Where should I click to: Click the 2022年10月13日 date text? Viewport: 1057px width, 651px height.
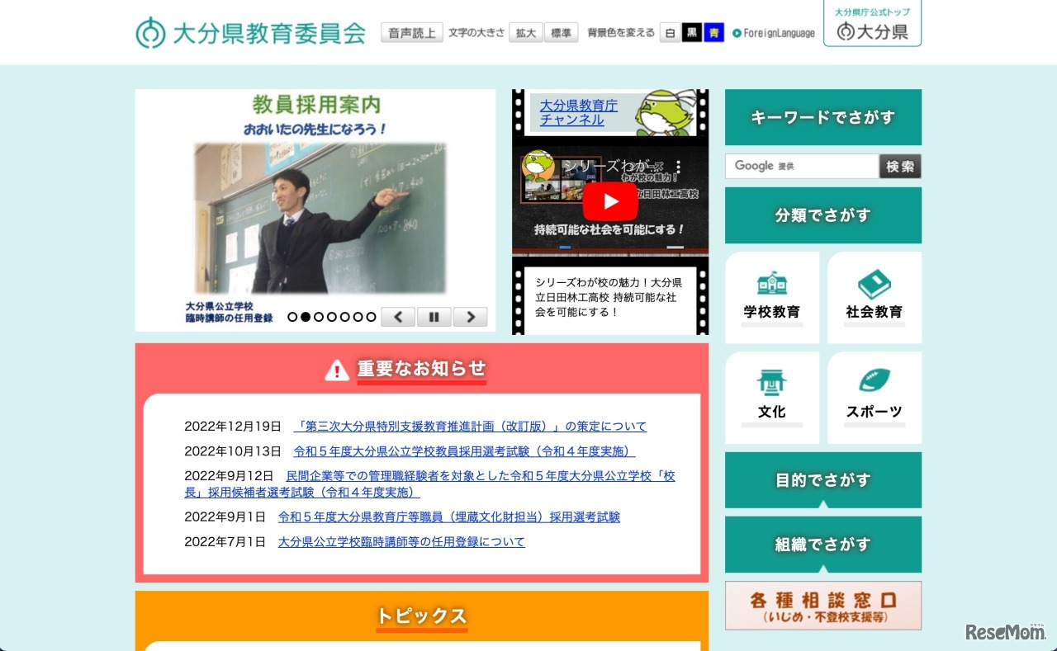[233, 451]
